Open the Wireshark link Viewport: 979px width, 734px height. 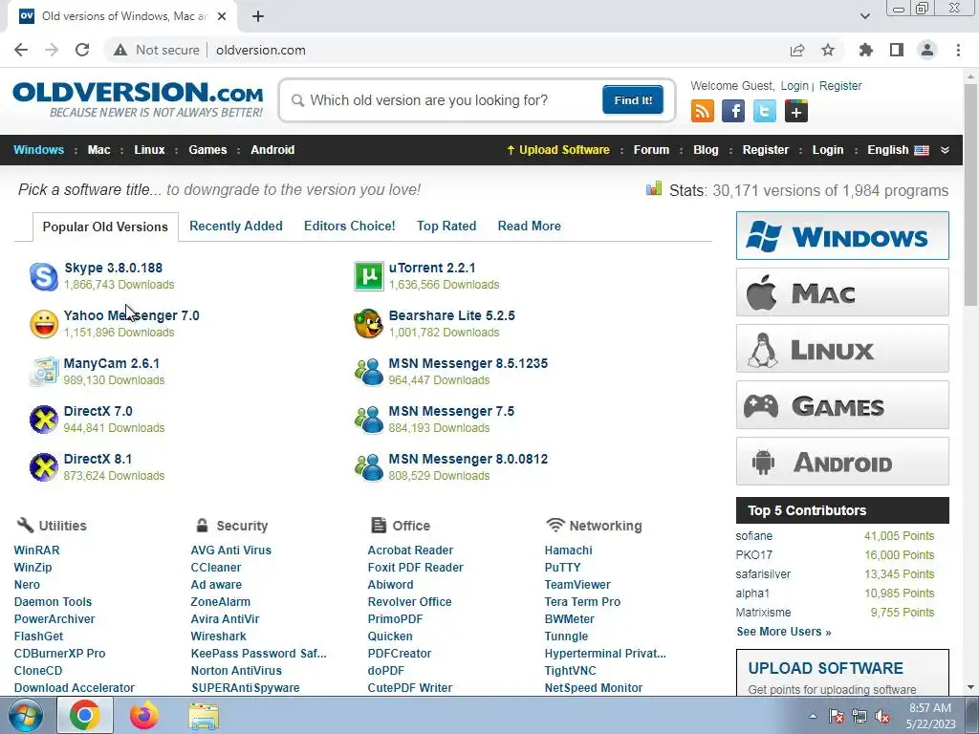218,636
